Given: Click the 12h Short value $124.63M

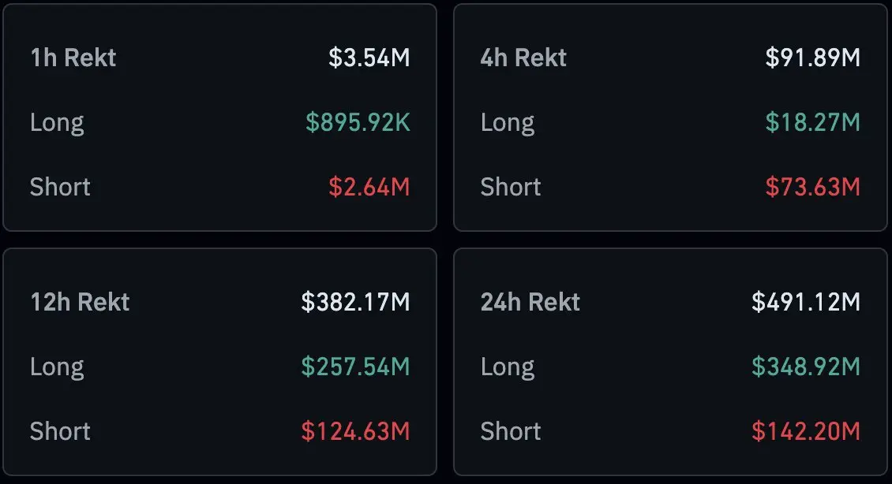Looking at the screenshot, I should click(x=355, y=432).
